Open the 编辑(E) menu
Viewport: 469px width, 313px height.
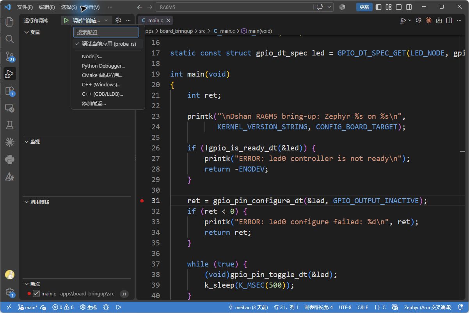click(x=47, y=7)
